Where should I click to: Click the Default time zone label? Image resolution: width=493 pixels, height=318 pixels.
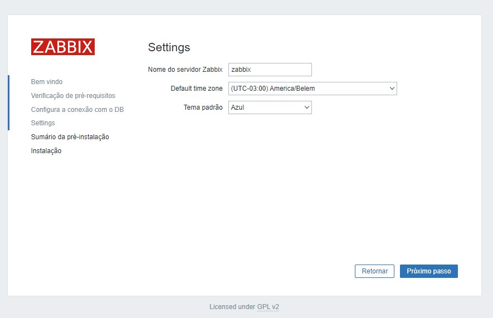pos(196,89)
